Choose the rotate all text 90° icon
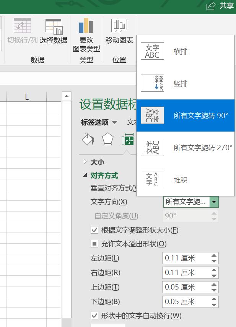Screen dimensions: 236x327 (152, 116)
